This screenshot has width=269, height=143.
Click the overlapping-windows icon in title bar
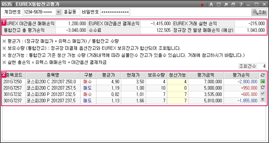tap(233, 5)
